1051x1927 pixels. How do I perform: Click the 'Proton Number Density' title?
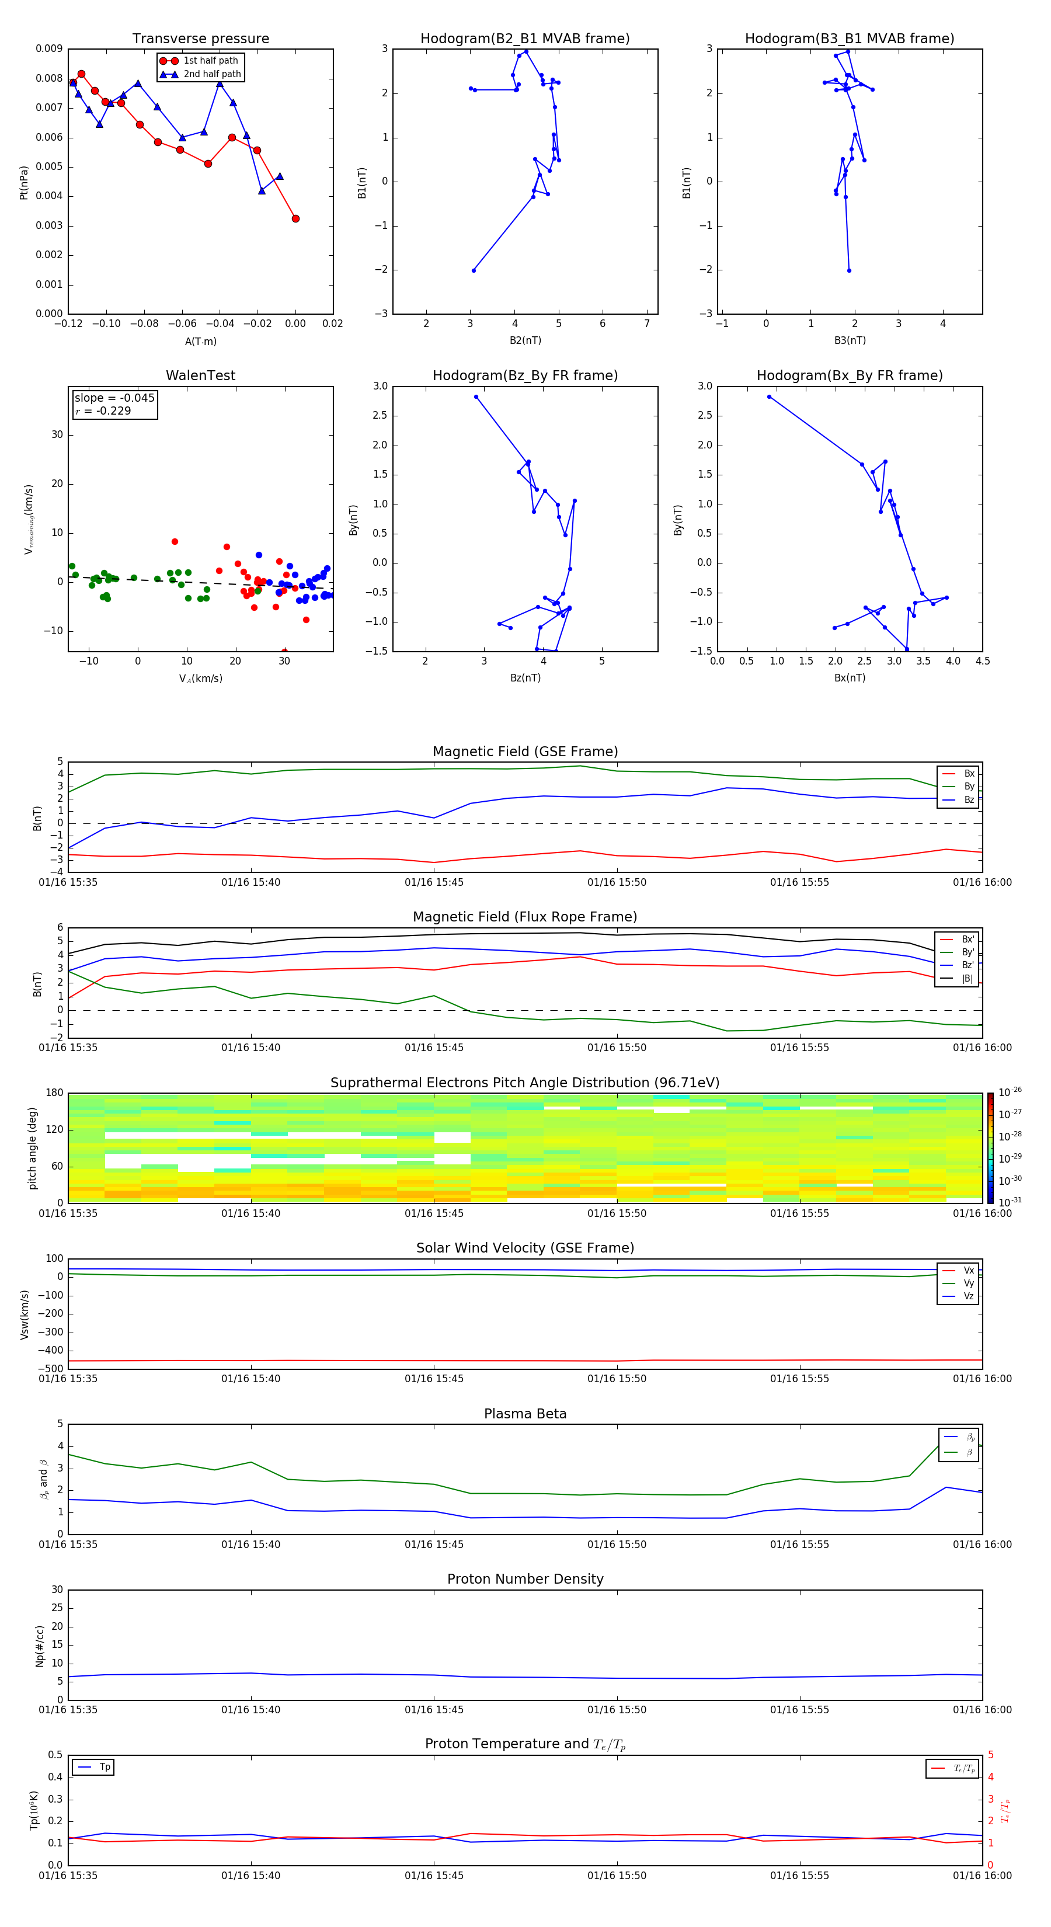pyautogui.click(x=525, y=1579)
